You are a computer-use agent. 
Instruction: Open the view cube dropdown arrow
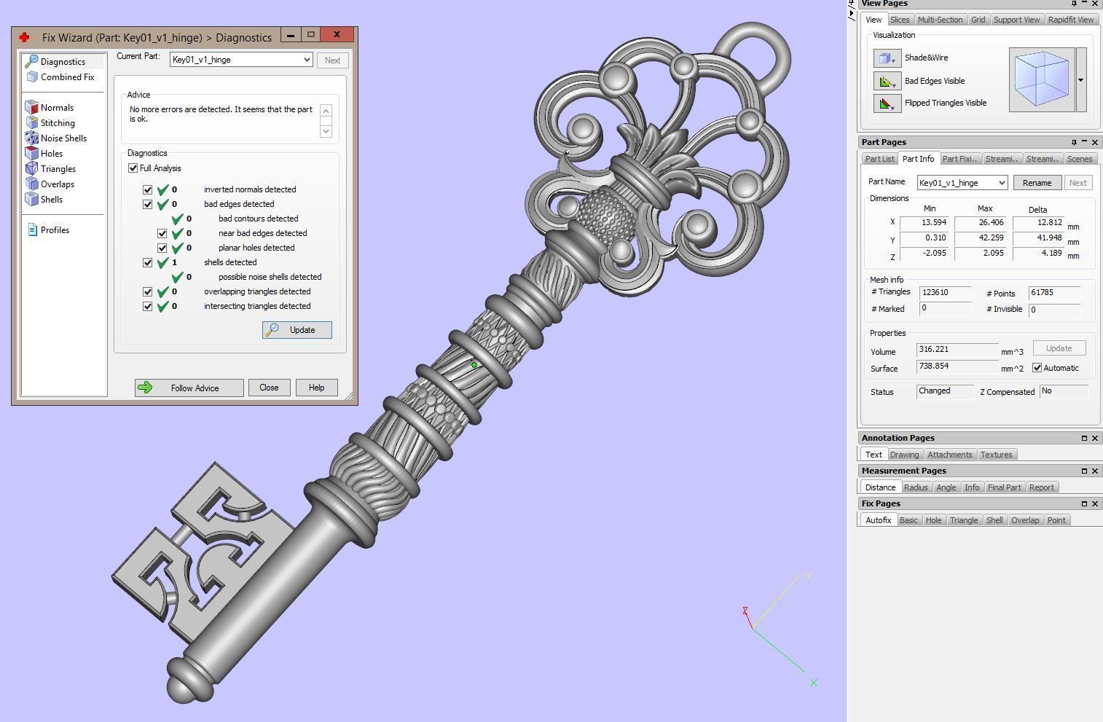click(1080, 80)
